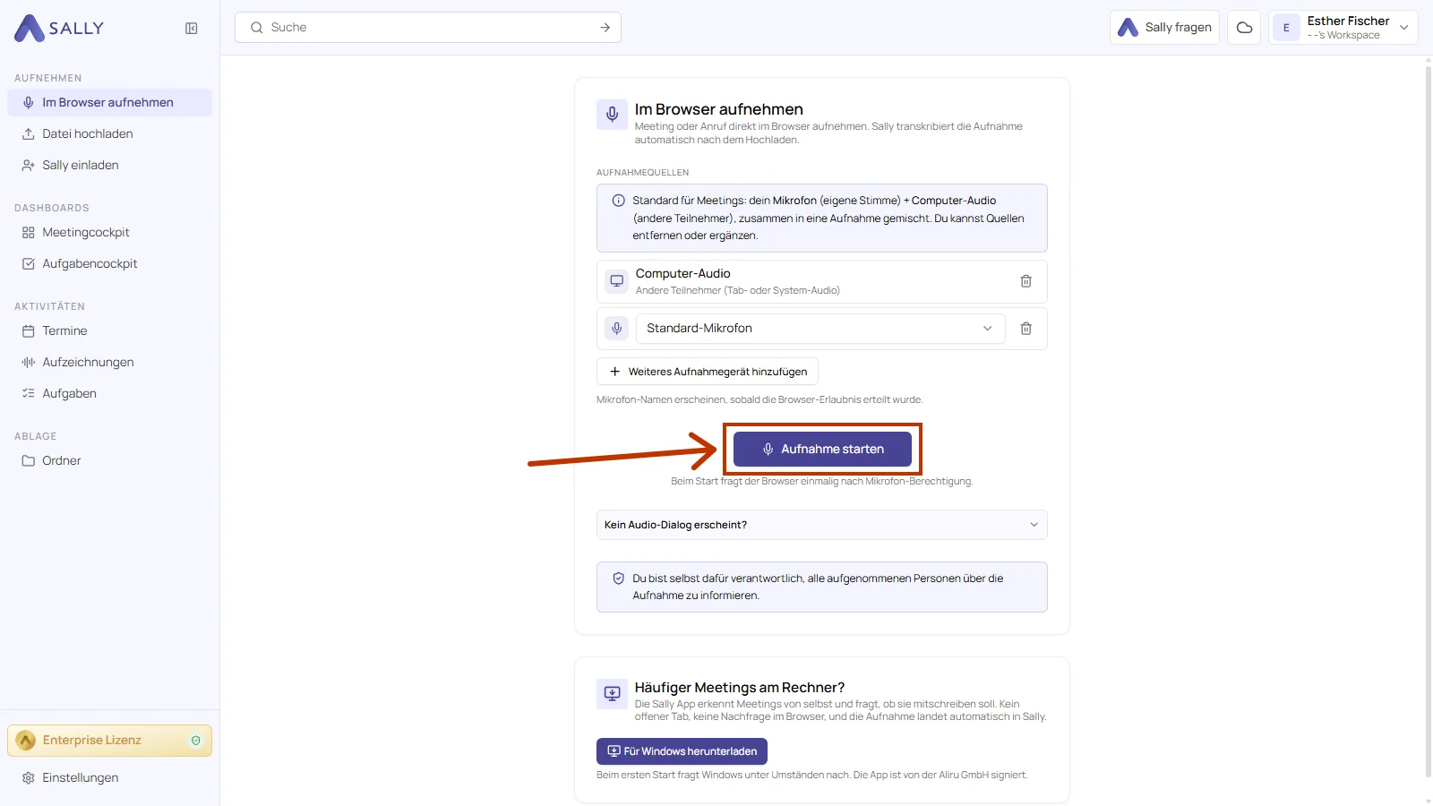Open the cloud status icon
Screen dimensions: 1433x806
tap(1244, 28)
